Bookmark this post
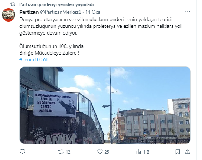The height and width of the screenshot is (160, 202). [x=177, y=151]
